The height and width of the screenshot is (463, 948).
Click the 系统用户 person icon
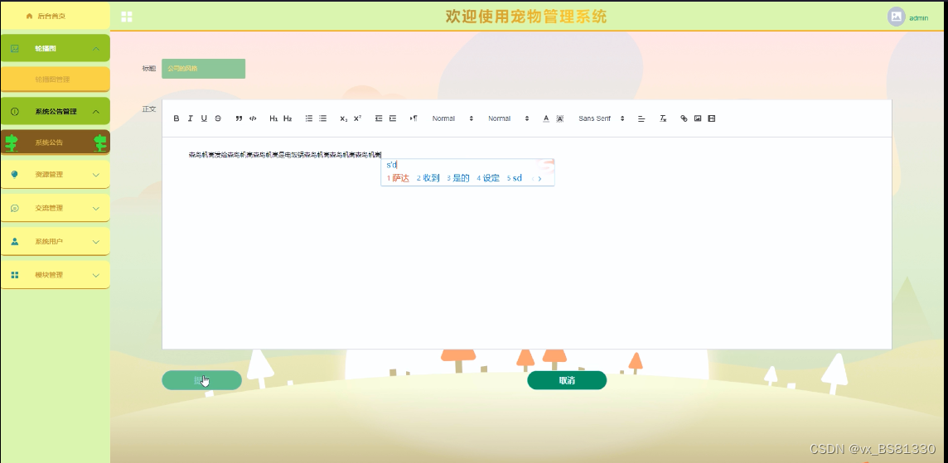pos(15,241)
